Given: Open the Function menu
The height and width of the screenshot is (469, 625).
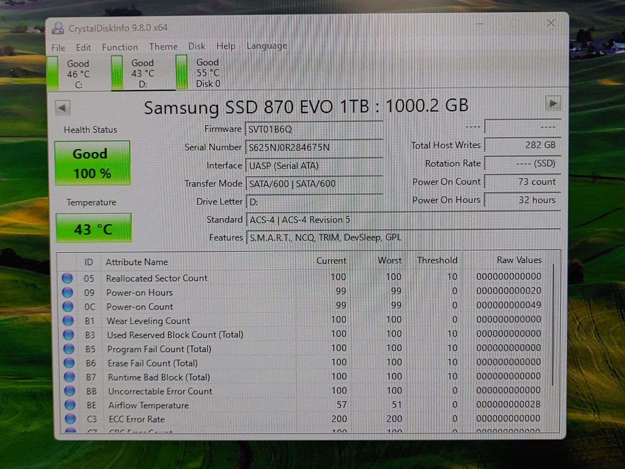Looking at the screenshot, I should (120, 47).
